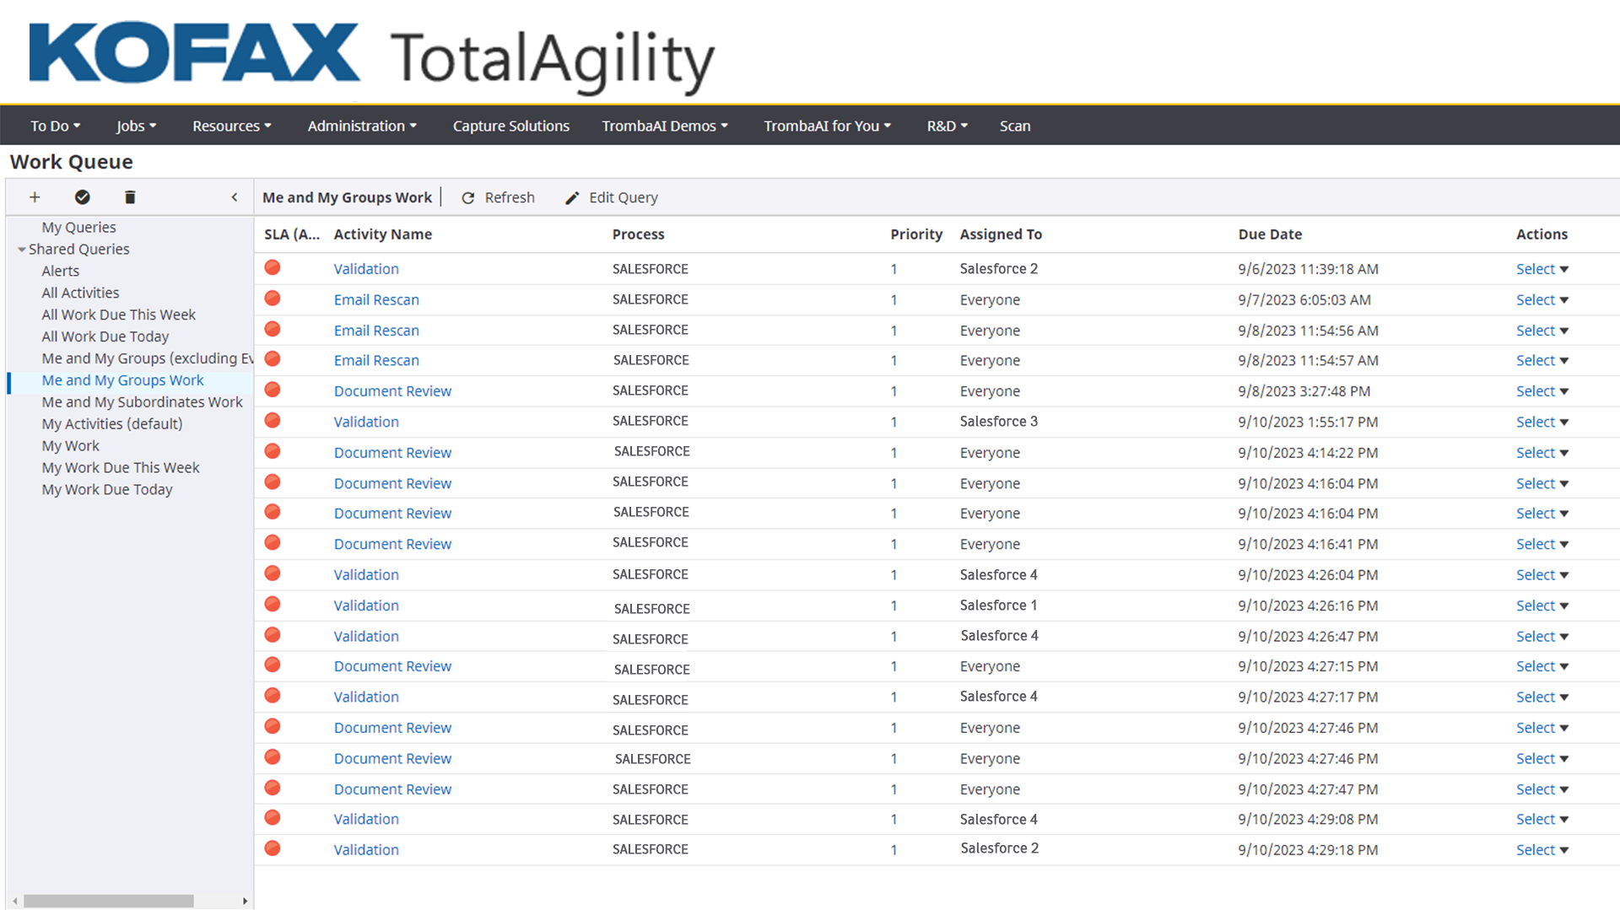Open the Select dropdown for first Validation row
Screen dimensions: 1620x910
[1542, 269]
